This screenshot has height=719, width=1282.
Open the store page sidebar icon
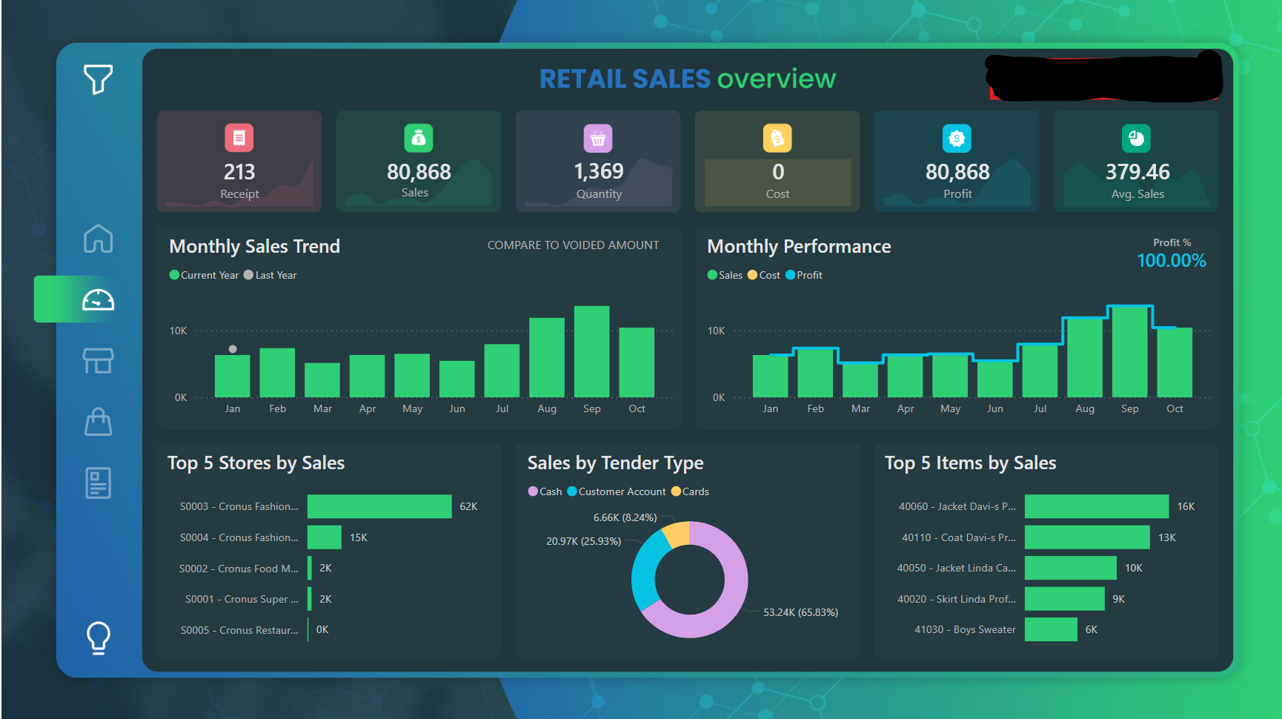click(x=98, y=361)
